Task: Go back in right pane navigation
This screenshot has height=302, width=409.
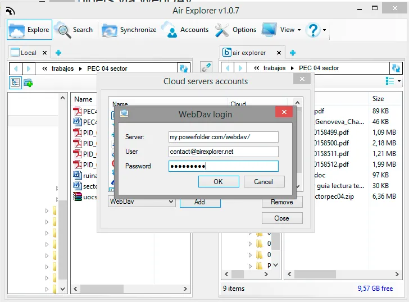Action: [228, 68]
